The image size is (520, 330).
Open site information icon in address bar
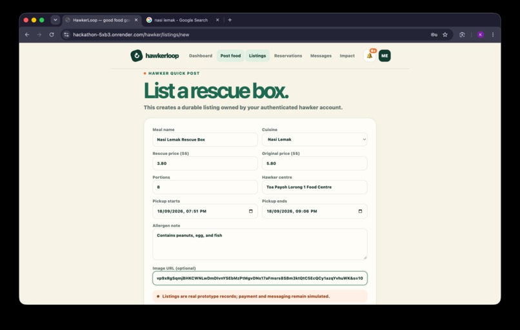coord(66,34)
